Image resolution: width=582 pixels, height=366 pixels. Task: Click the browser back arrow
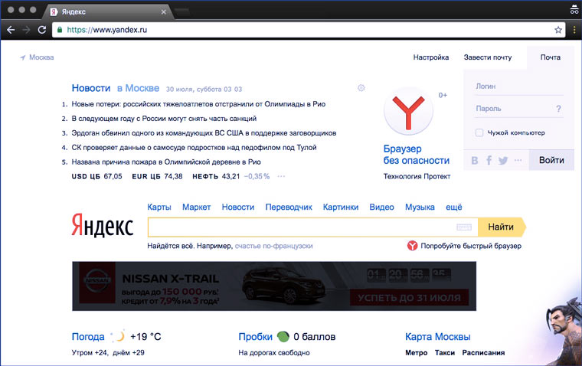tap(11, 30)
